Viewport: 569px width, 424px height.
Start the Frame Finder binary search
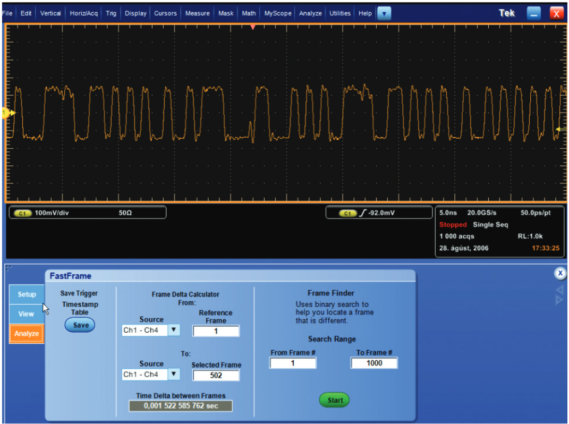(x=334, y=400)
